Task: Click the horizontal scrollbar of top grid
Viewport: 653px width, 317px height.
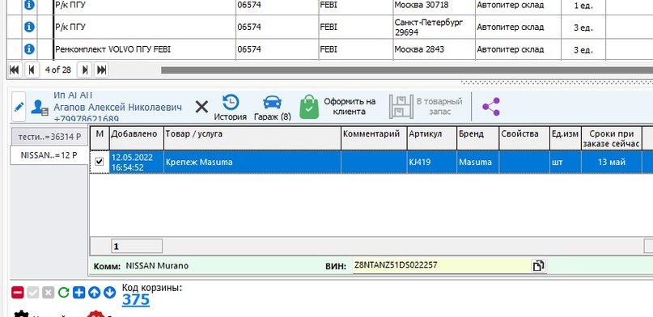Action: tap(407, 70)
